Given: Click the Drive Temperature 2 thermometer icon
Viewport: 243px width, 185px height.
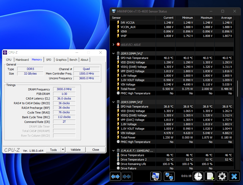Looking at the screenshot, I should (x=118, y=159).
